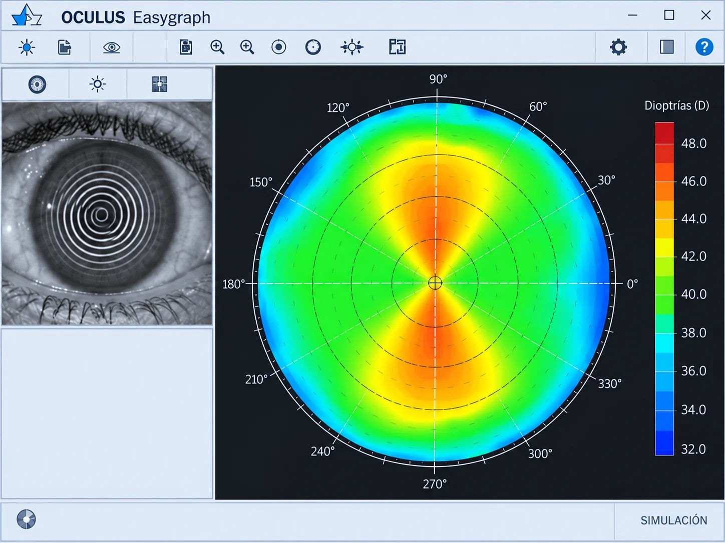This screenshot has height=543, width=725.
Task: Switch to the sun outline tab
Action: click(x=98, y=84)
